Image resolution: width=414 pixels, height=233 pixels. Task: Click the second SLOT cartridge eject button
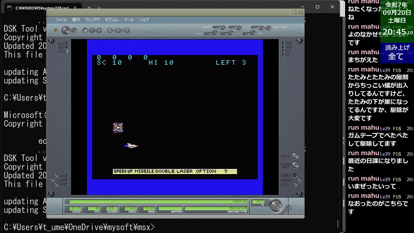click(225, 33)
